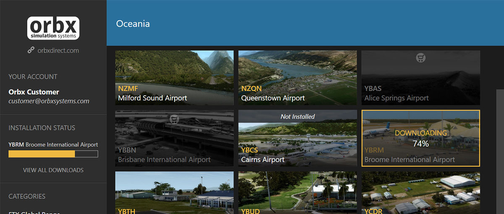Screen dimensions: 504x214
Task: Open the YBTH airport tile
Action: click(174, 193)
